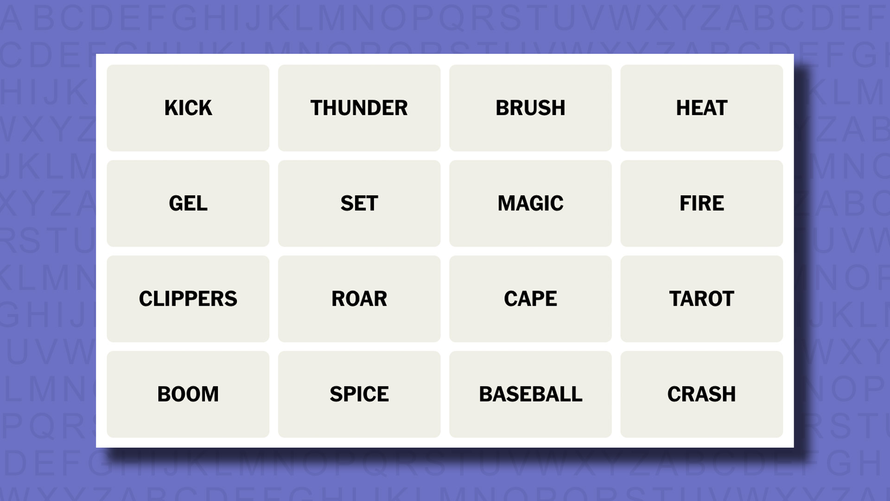This screenshot has width=890, height=501.
Task: Select the BASEBALL card
Action: [x=530, y=393]
